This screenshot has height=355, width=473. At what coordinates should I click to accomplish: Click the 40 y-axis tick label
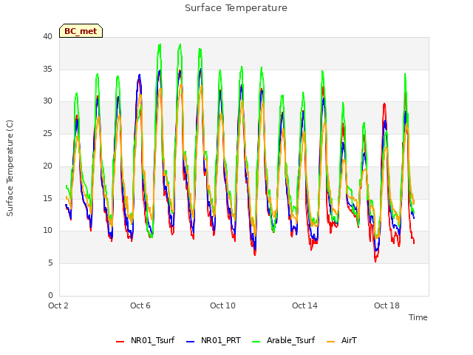tap(47, 36)
